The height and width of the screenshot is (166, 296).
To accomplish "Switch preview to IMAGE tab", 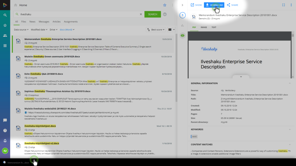I will click(204, 27).
